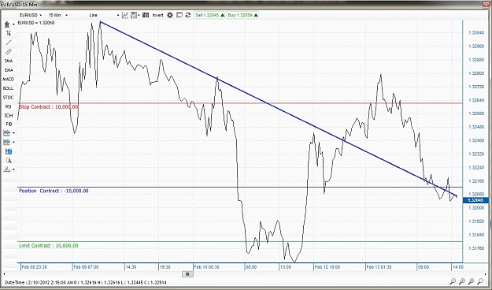492x290 pixels.
Task: Expand the trash icon dropdown arrow
Action: (x=13, y=24)
